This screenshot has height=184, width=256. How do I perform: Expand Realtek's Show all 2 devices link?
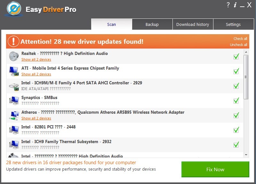point(36,59)
